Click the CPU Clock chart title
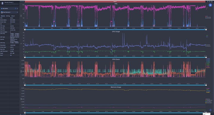214x115 pixels. click(x=116, y=59)
